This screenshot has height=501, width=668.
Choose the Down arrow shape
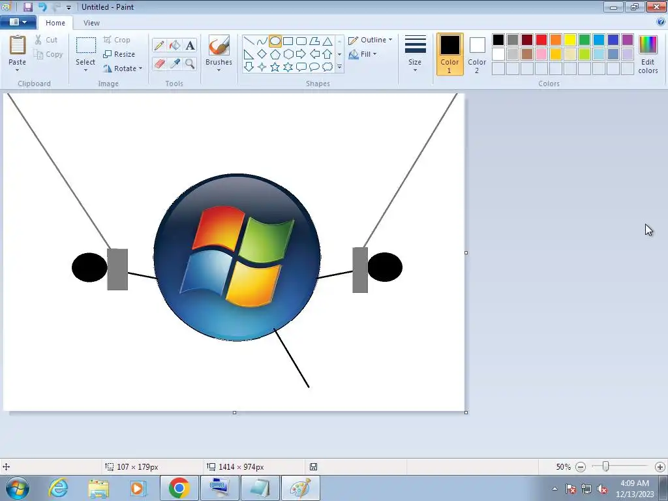249,67
